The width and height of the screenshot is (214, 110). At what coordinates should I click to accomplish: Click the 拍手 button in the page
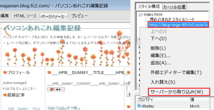pyautogui.click(x=56, y=90)
